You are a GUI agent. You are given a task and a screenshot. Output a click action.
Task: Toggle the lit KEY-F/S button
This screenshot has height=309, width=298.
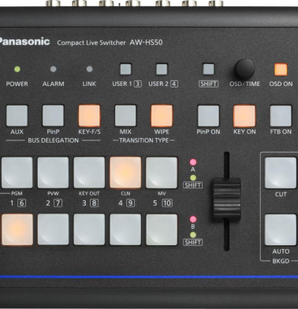(x=89, y=116)
